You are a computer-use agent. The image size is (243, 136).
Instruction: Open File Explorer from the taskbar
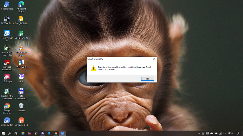point(23,133)
